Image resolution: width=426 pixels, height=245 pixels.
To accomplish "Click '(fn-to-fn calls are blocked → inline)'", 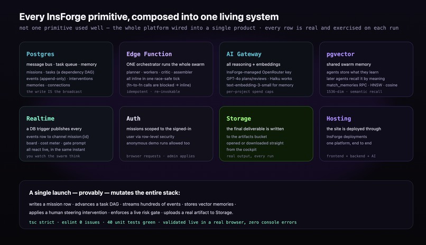I will pyautogui.click(x=159, y=85).
